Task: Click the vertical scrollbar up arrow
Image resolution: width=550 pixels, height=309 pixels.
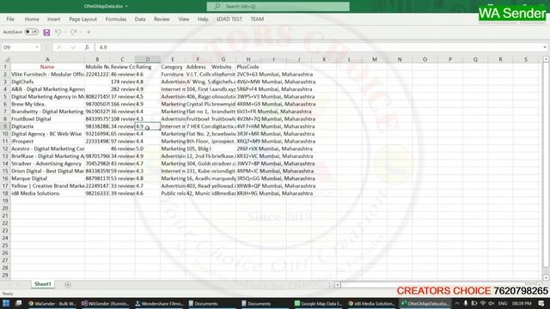Action: (546, 59)
